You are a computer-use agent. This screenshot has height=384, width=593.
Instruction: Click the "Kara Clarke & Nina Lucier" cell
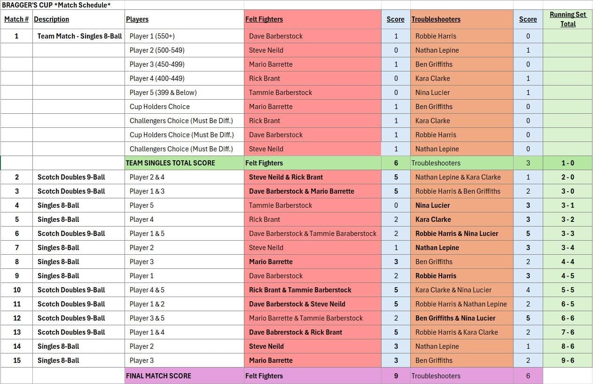[x=461, y=290]
